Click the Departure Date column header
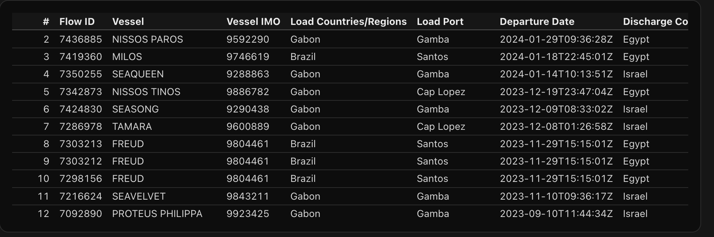This screenshot has height=237, width=714. (x=537, y=22)
